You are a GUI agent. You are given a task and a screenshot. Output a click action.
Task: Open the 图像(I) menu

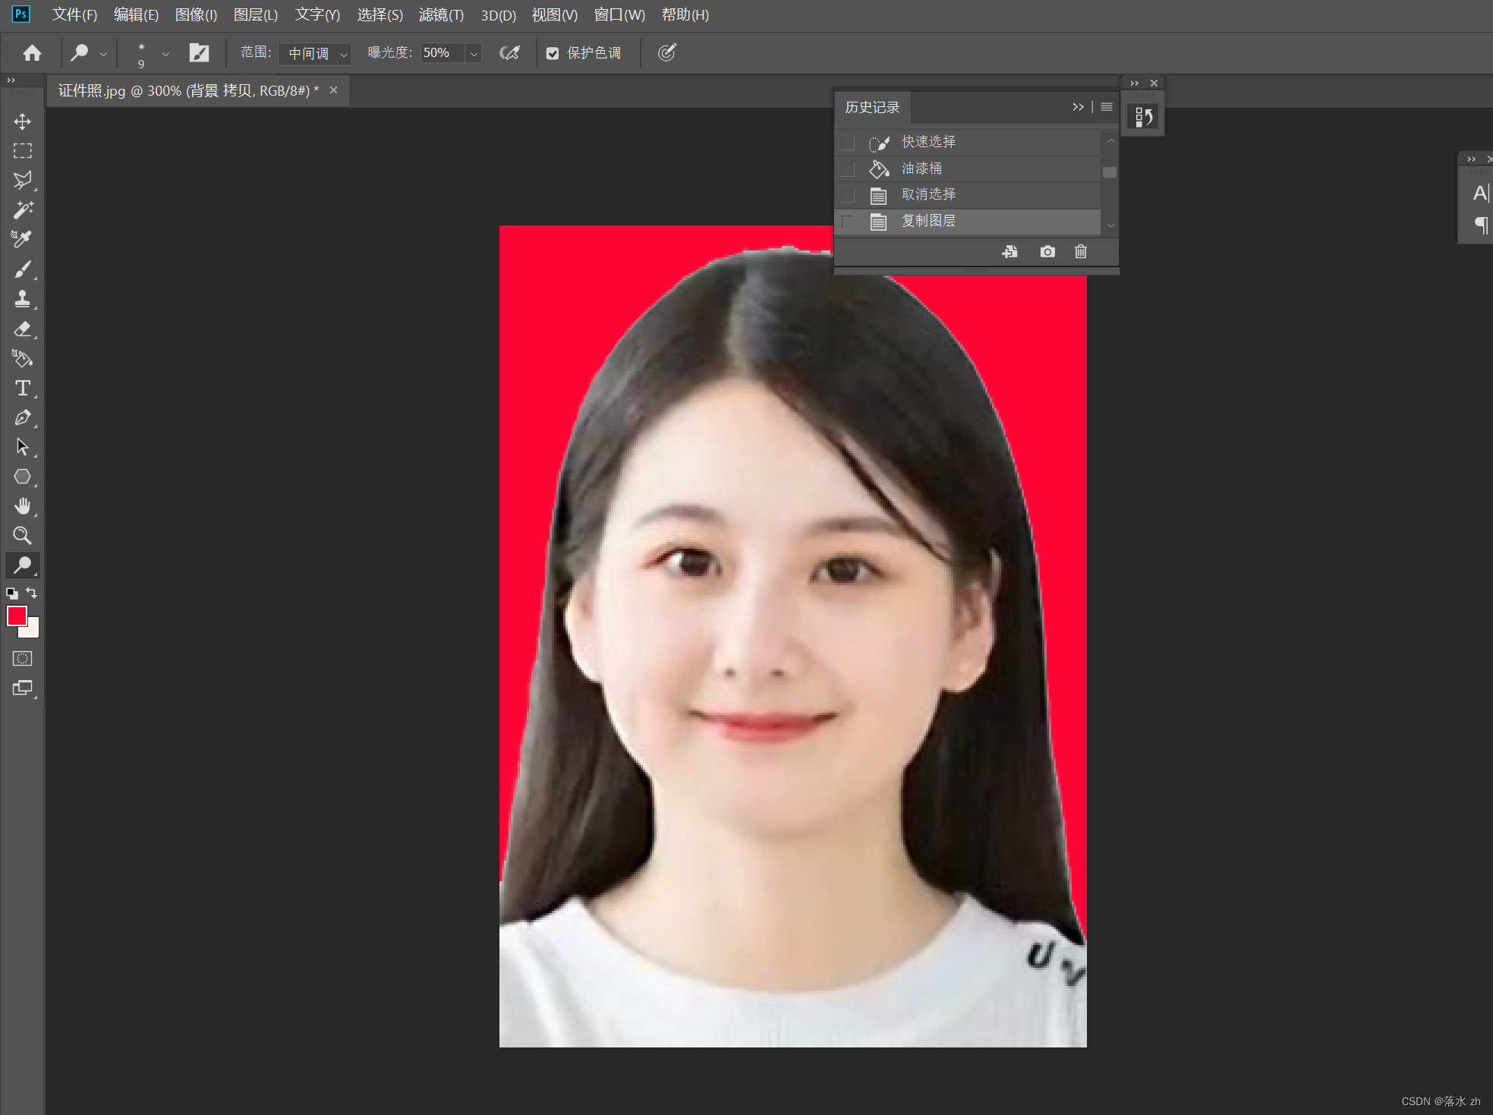point(196,15)
